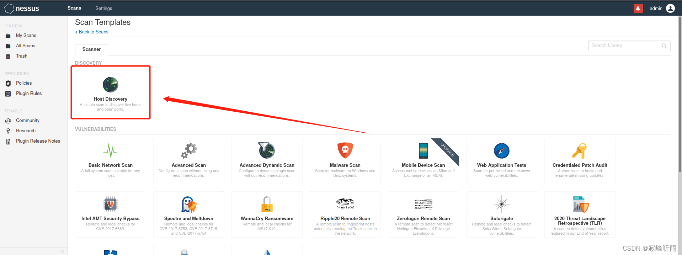Select the Basic Network Scan pulse icon

pyautogui.click(x=111, y=151)
